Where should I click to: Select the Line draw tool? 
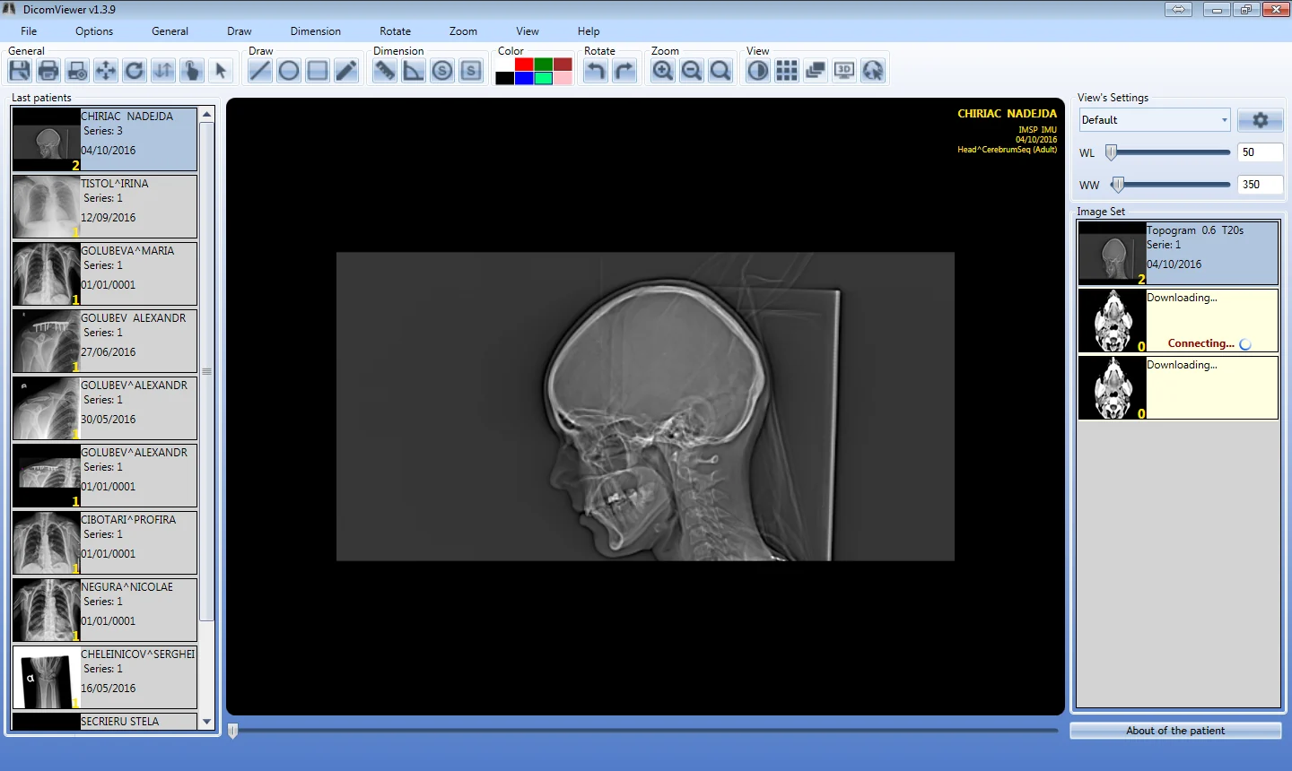(x=260, y=71)
